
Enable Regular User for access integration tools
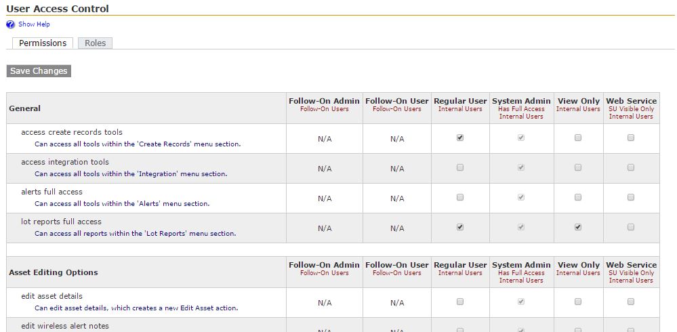pos(460,167)
